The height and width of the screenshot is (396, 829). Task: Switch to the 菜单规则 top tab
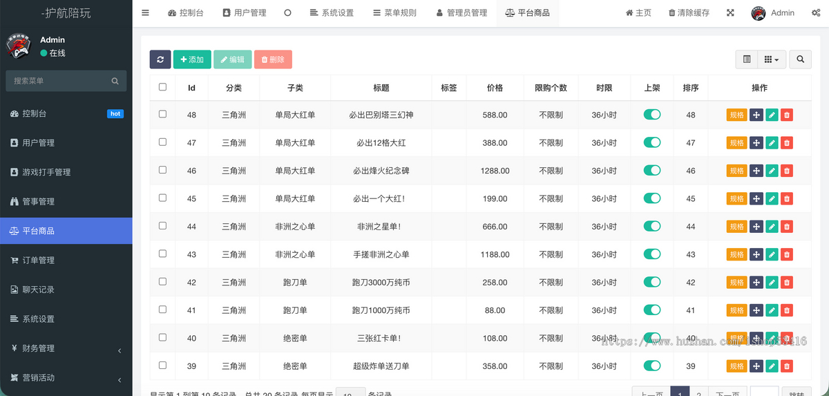click(394, 12)
